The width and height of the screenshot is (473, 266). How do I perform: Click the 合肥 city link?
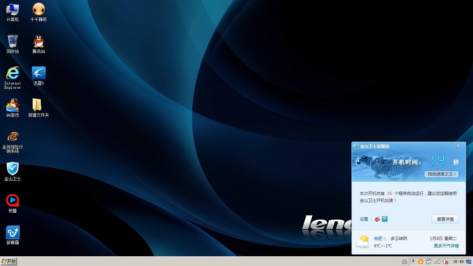point(378,239)
